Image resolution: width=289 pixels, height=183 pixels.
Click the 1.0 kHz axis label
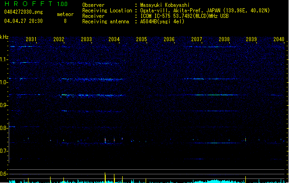click(4, 82)
